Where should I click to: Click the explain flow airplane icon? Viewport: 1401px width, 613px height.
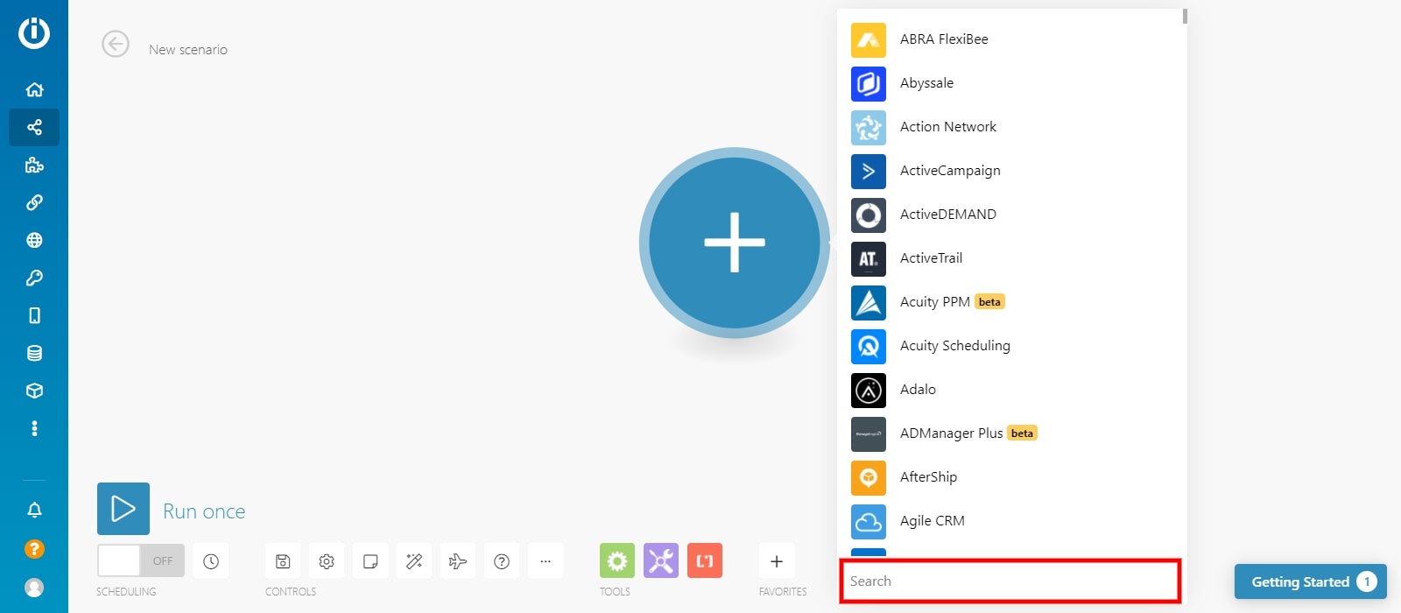[x=458, y=561]
